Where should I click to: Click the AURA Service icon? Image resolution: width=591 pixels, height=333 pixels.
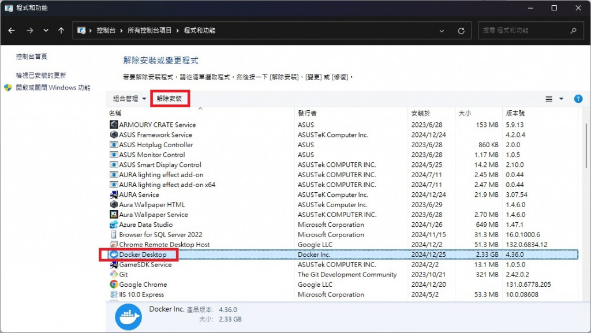[114, 194]
